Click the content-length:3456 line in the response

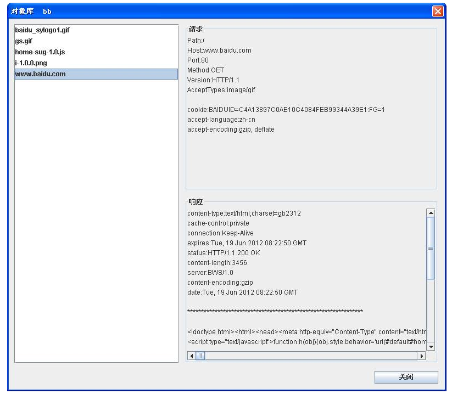217,263
